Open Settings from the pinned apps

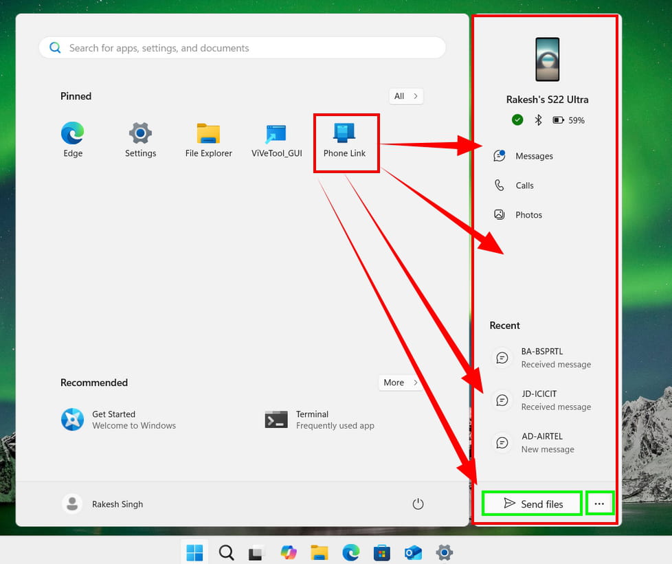point(140,140)
